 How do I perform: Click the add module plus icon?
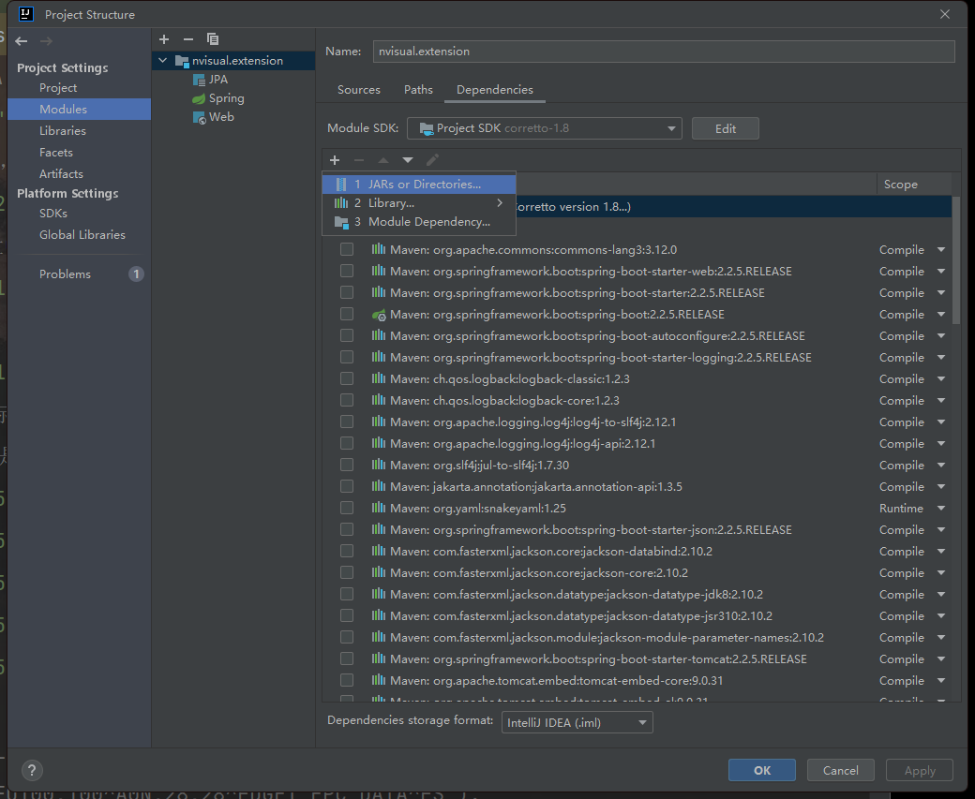click(164, 38)
